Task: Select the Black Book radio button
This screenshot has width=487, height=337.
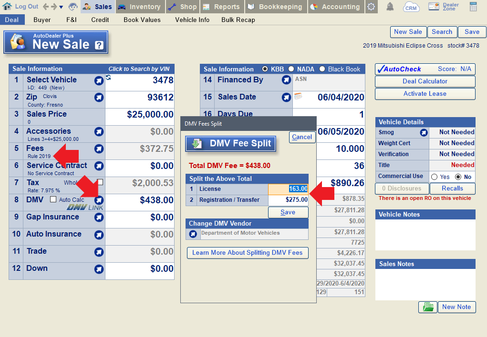Action: pyautogui.click(x=322, y=69)
